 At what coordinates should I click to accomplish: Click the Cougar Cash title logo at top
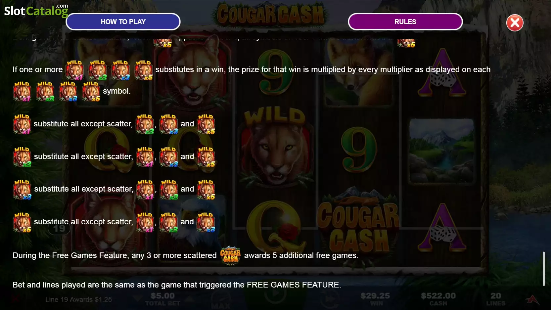click(x=271, y=15)
